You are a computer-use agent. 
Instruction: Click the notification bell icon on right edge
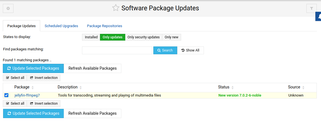point(319,17)
